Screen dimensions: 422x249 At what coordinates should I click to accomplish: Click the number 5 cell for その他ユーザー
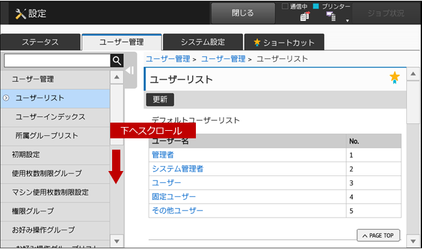coord(374,211)
